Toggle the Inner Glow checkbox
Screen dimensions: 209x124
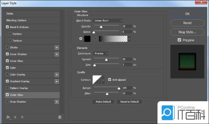pyautogui.click(x=7, y=61)
